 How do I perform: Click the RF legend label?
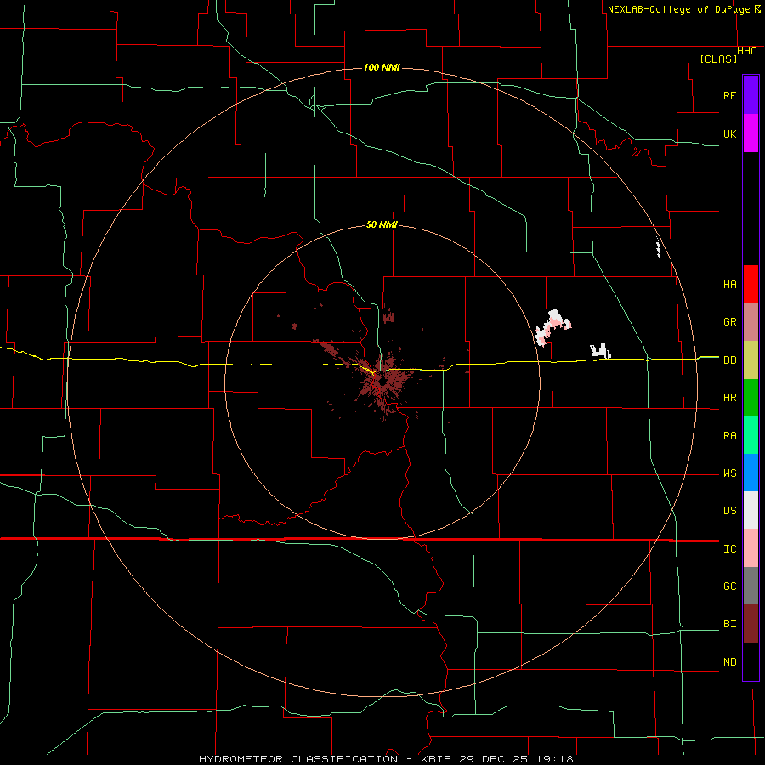[729, 95]
